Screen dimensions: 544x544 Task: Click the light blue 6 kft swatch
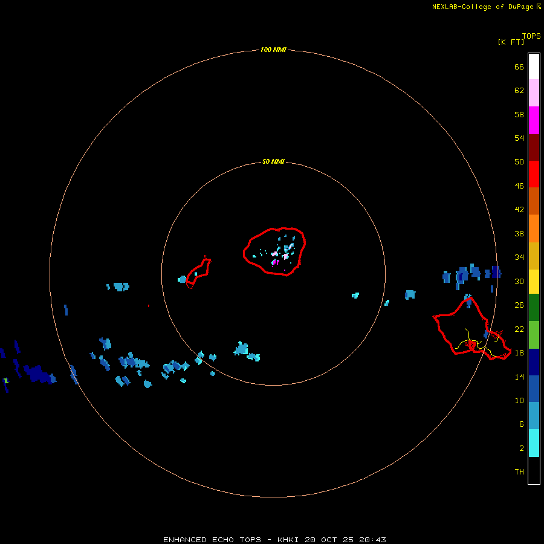[x=534, y=416]
